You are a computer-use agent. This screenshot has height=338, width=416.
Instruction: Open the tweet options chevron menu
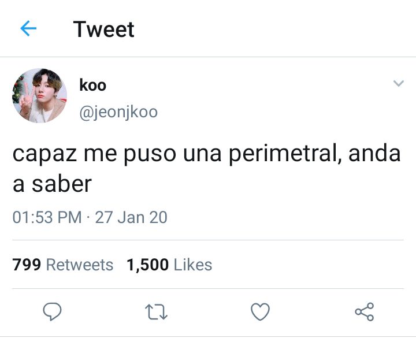[x=399, y=83]
